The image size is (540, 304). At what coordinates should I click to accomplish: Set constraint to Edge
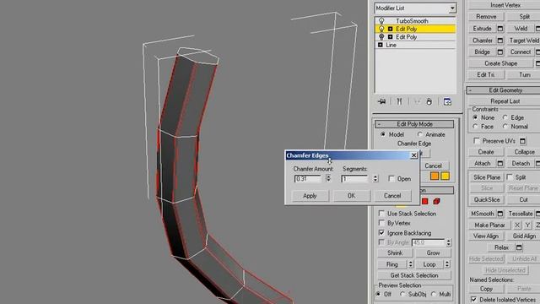click(x=505, y=117)
